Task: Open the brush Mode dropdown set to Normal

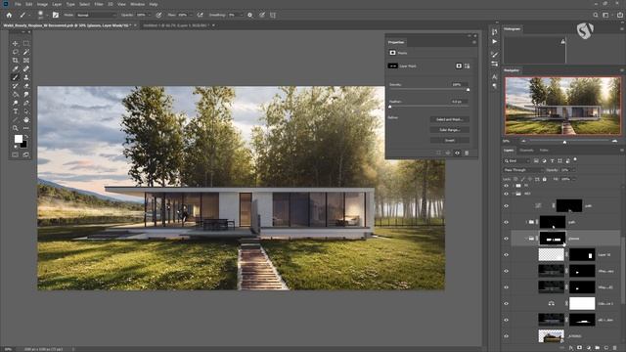Action: click(96, 15)
